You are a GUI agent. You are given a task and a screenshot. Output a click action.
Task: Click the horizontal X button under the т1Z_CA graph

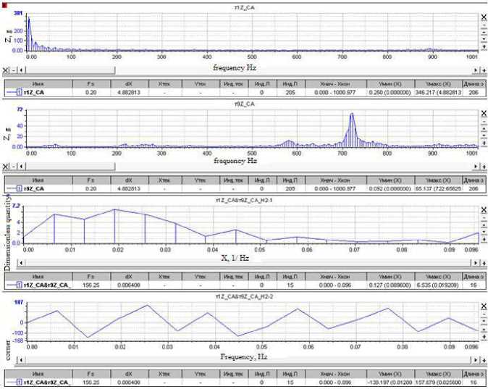coord(6,71)
